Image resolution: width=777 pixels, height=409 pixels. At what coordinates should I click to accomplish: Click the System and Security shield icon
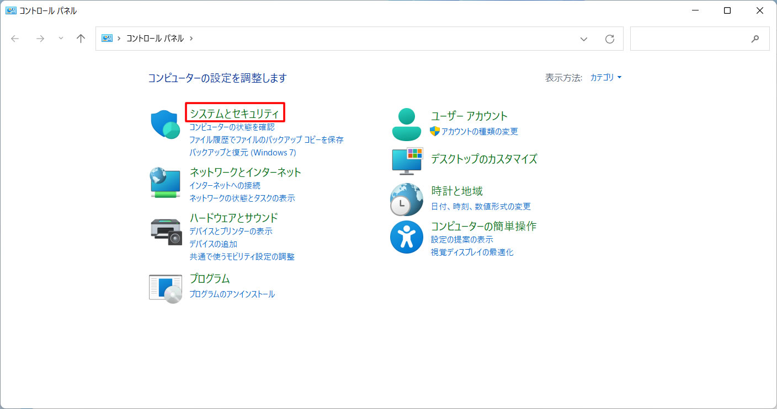166,124
